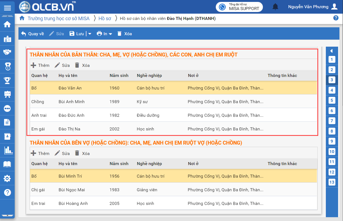Open the settings gear in the sidebar
343x221 pixels.
click(7, 179)
